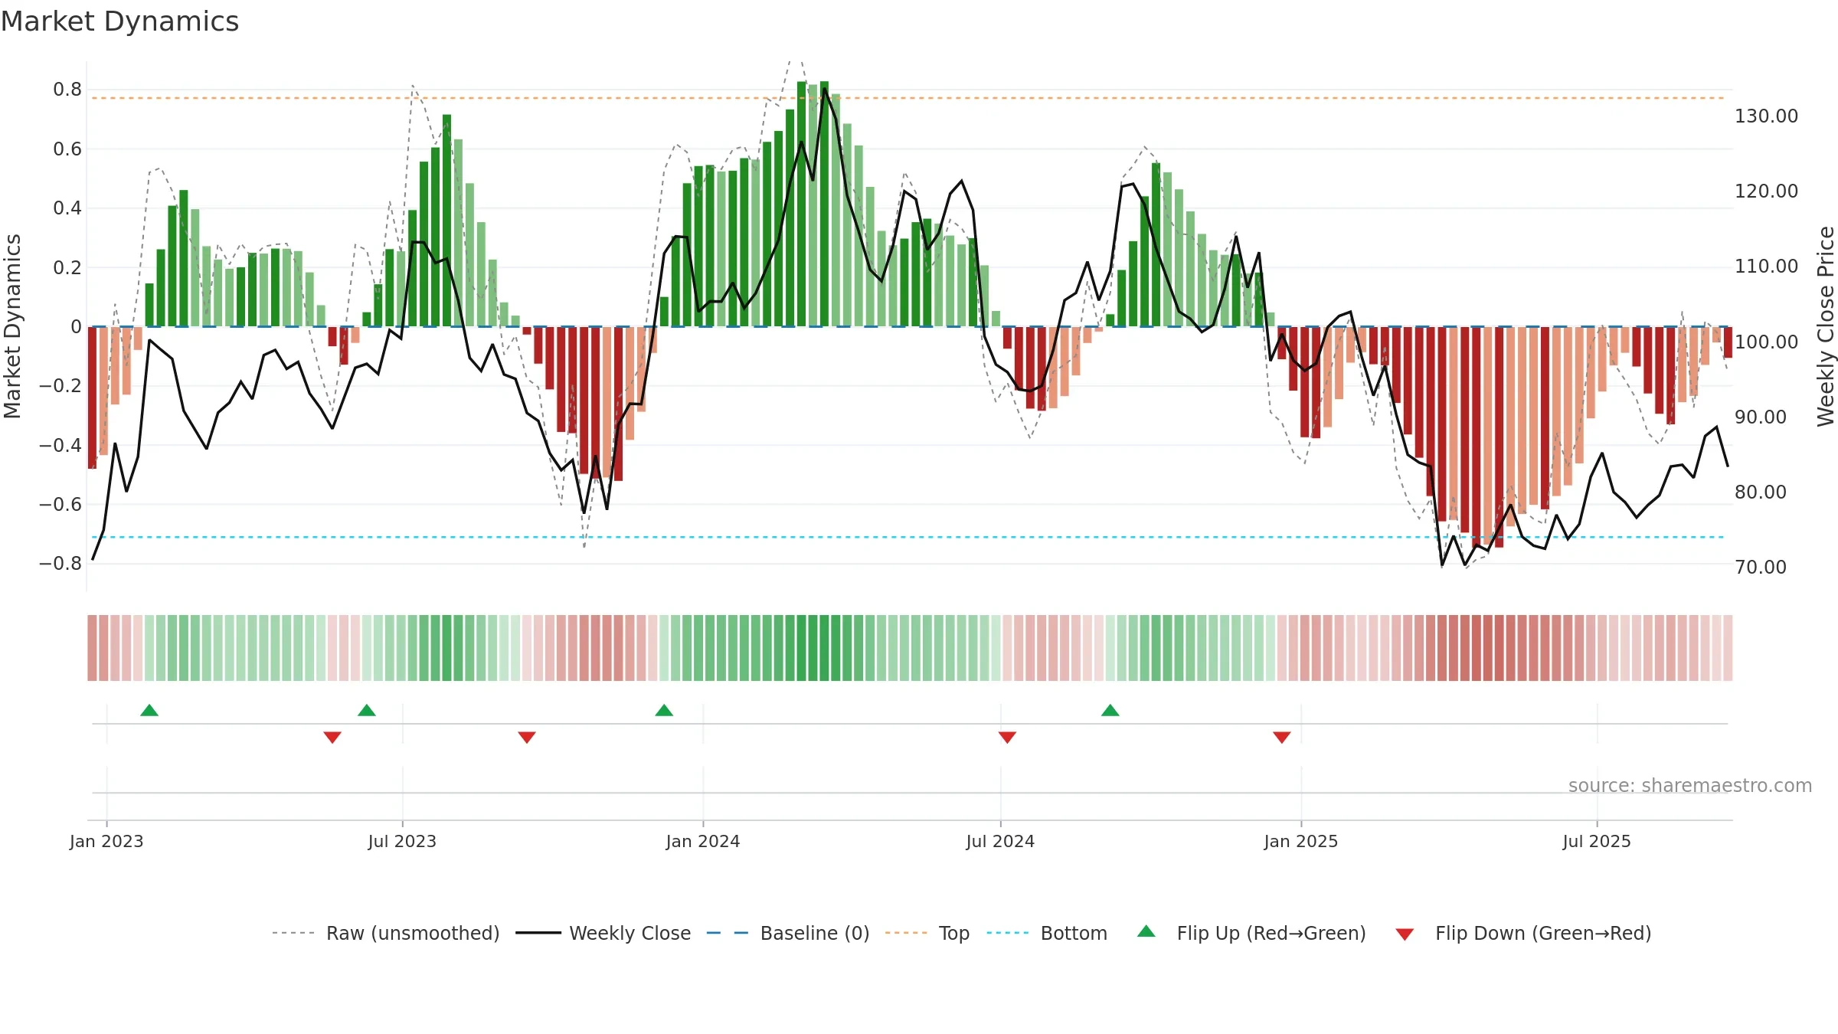Screen dimensions: 1838x1034
Task: Click the red flip-down marker after Jul 2023
Action: point(527,738)
